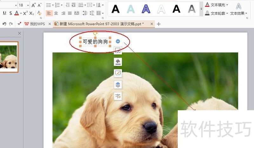Screen dimensions: 254x148
Task: Open text box alignment dropdown
Action: pyautogui.click(x=94, y=5)
